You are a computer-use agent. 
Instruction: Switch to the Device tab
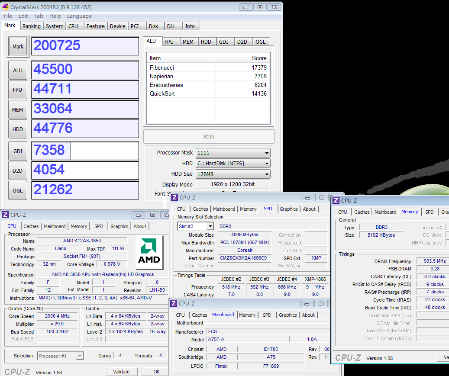(118, 26)
